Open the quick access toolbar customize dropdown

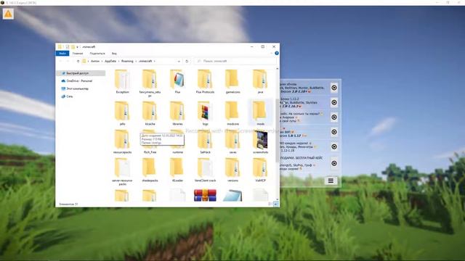point(78,46)
